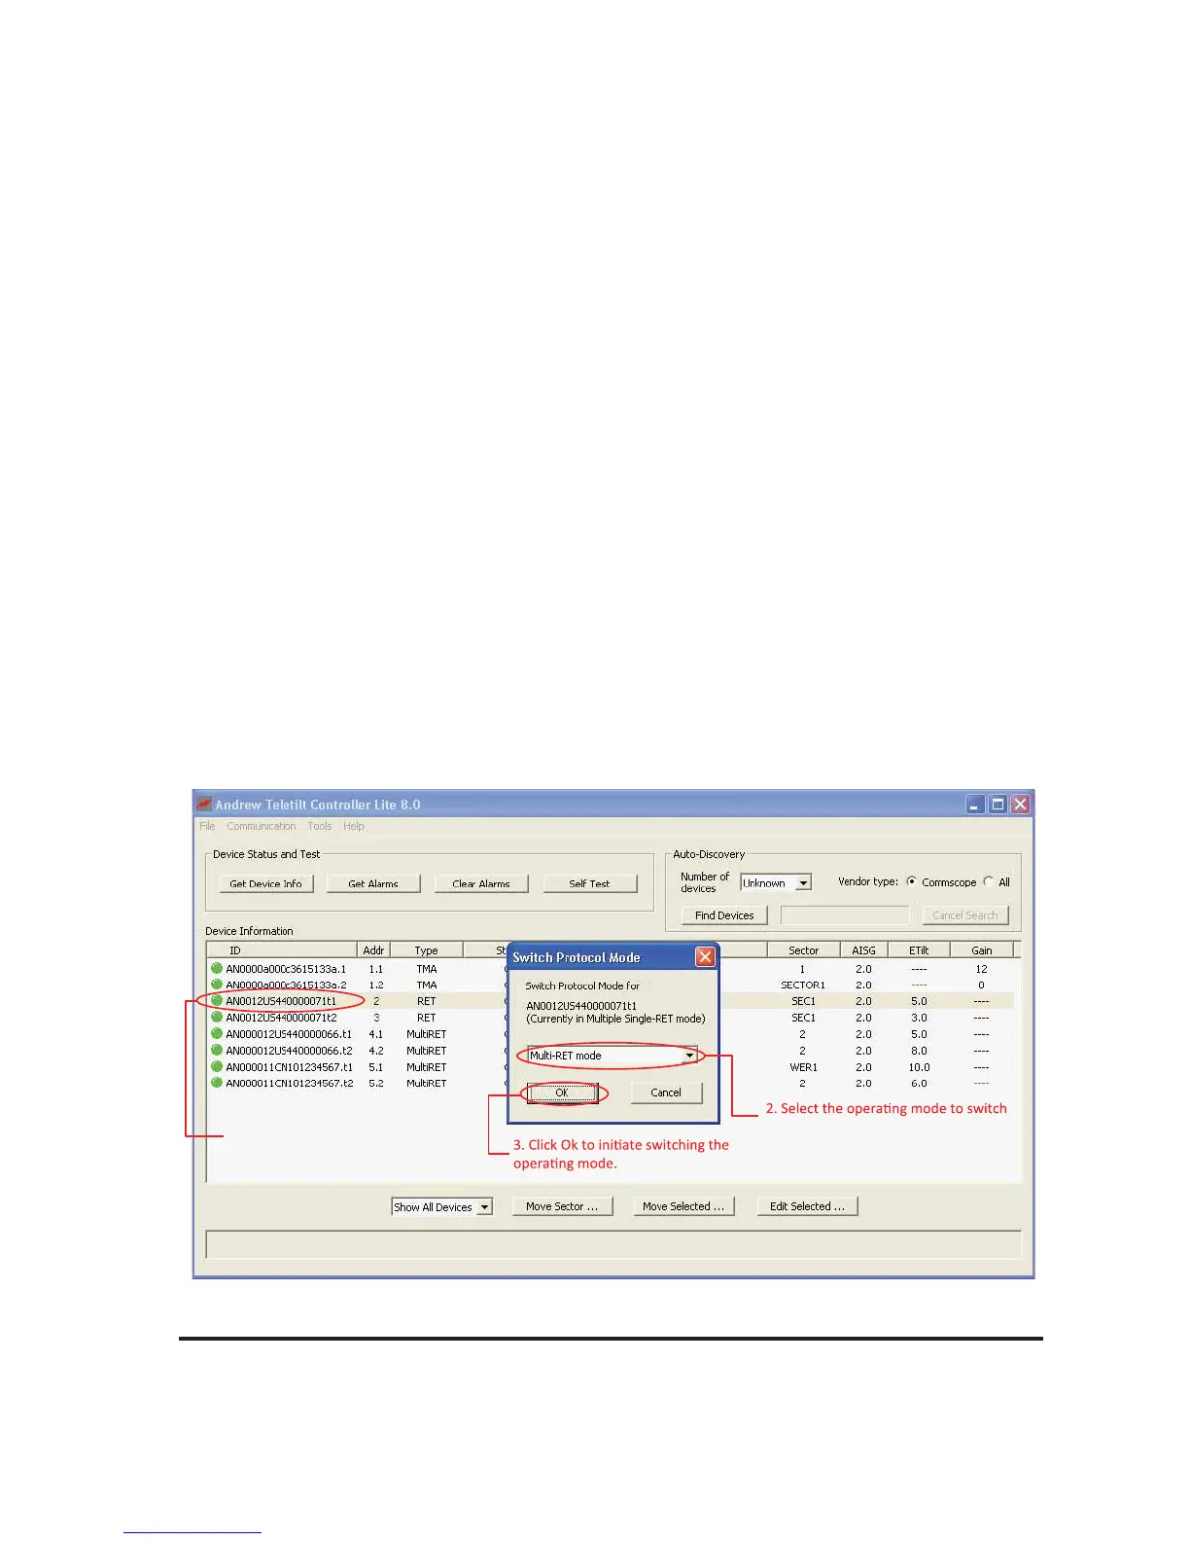Sort by the ID column header
The width and height of the screenshot is (1190, 1541).
282,950
